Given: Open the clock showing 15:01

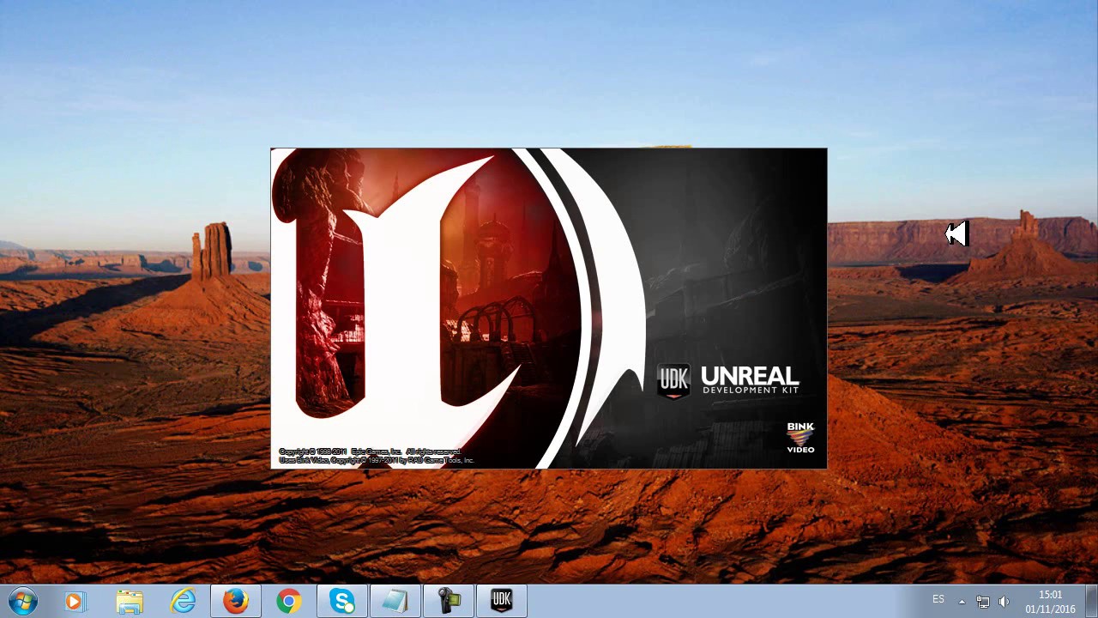Looking at the screenshot, I should click(x=1050, y=602).
